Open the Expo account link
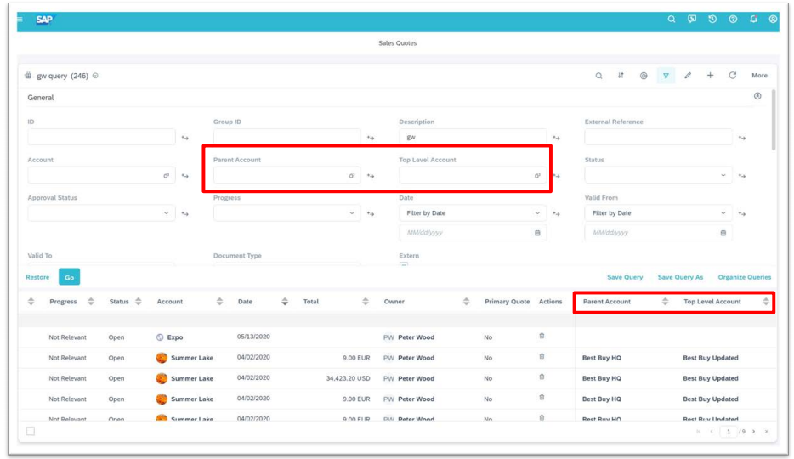 [175, 337]
